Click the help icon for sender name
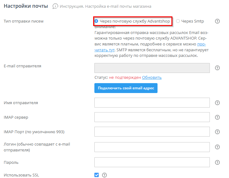Image resolution: width=229 pixels, height=178 pixels. click(x=217, y=103)
